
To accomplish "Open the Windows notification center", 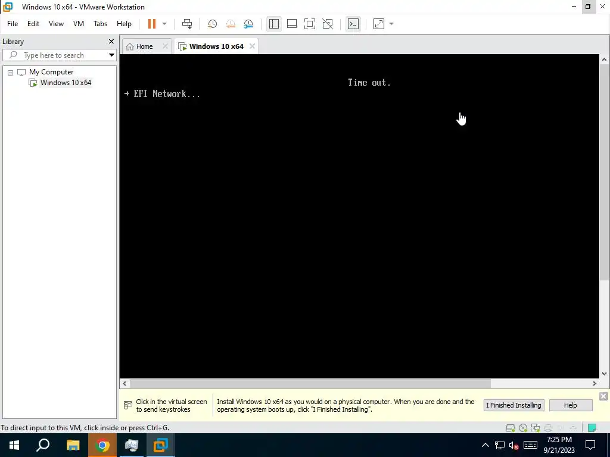I will click(590, 445).
